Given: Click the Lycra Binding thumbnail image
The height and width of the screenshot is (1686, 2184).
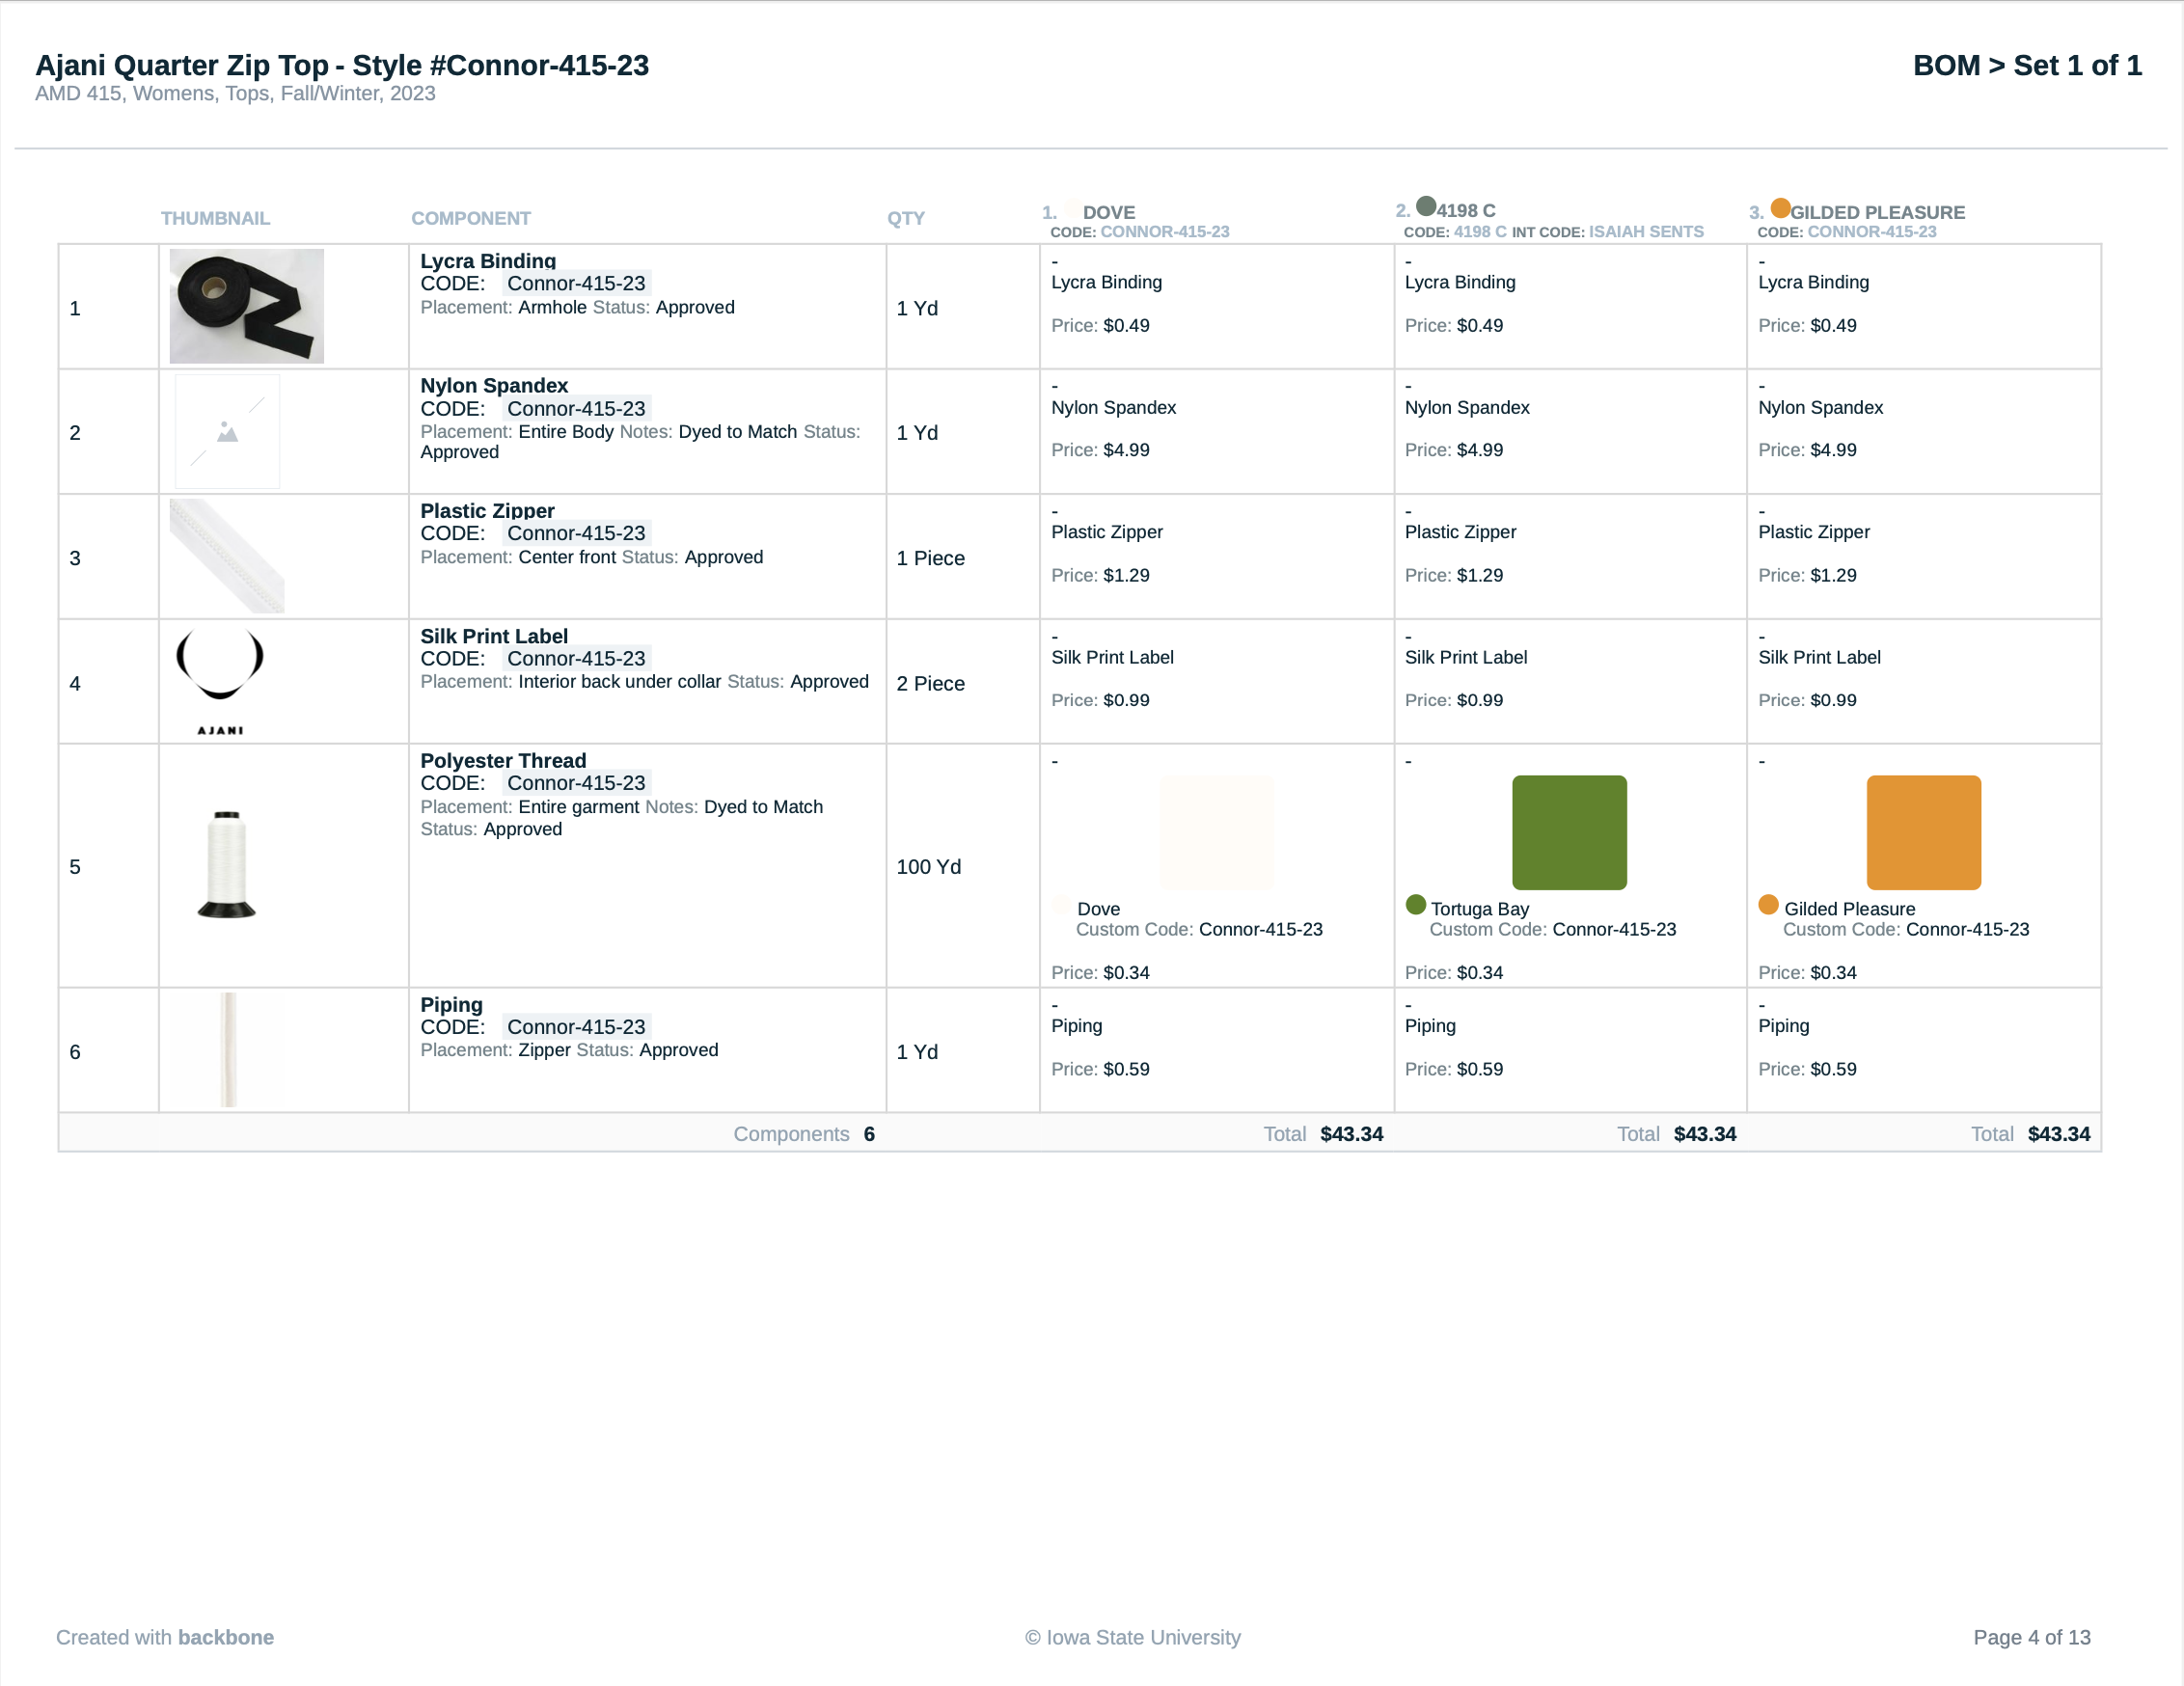Looking at the screenshot, I should 247,305.
